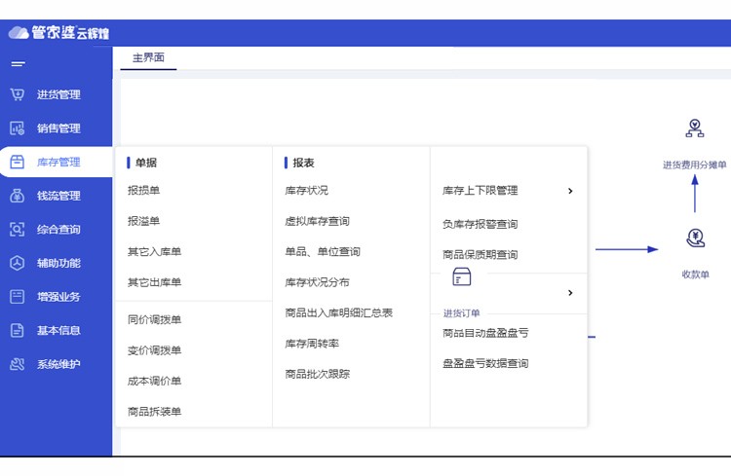
Task: Click the 钱流管理 money bag icon
Action: [x=17, y=196]
